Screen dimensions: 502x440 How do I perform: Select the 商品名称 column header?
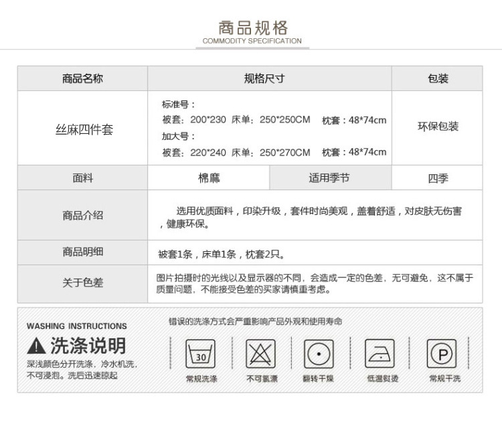pyautogui.click(x=82, y=78)
